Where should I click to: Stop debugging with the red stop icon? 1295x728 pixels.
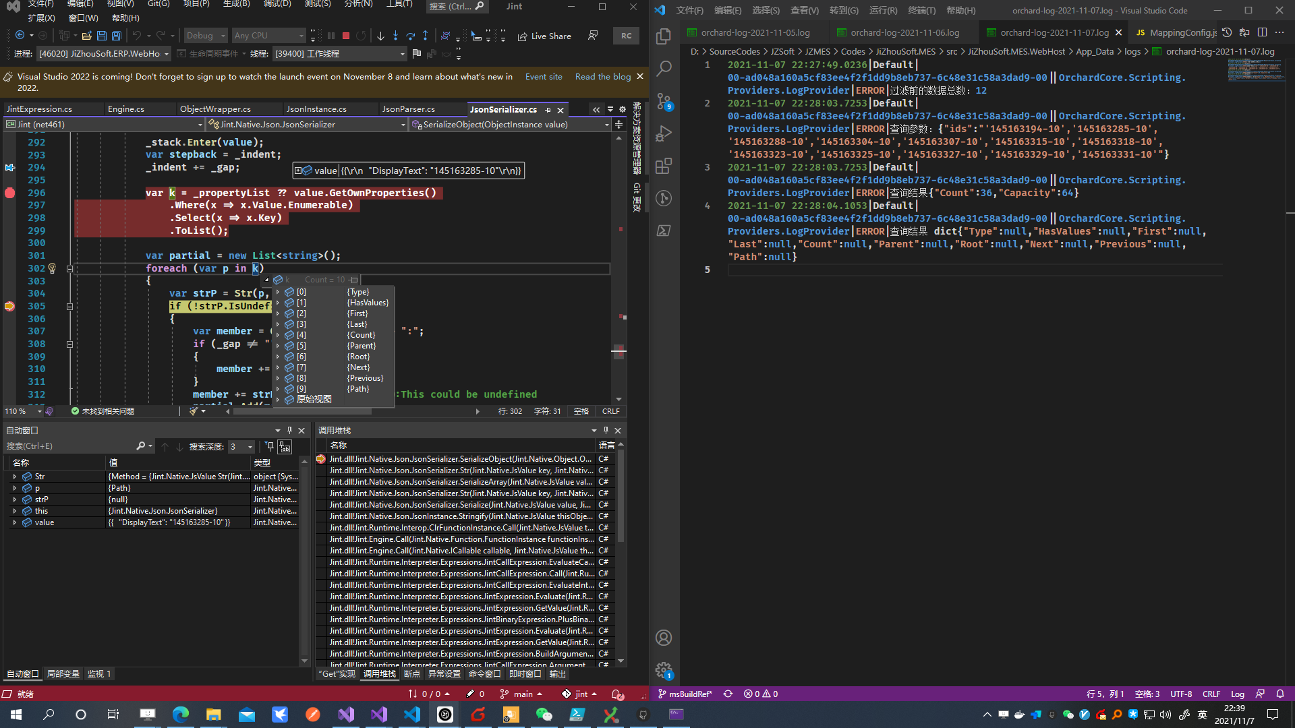click(x=345, y=35)
